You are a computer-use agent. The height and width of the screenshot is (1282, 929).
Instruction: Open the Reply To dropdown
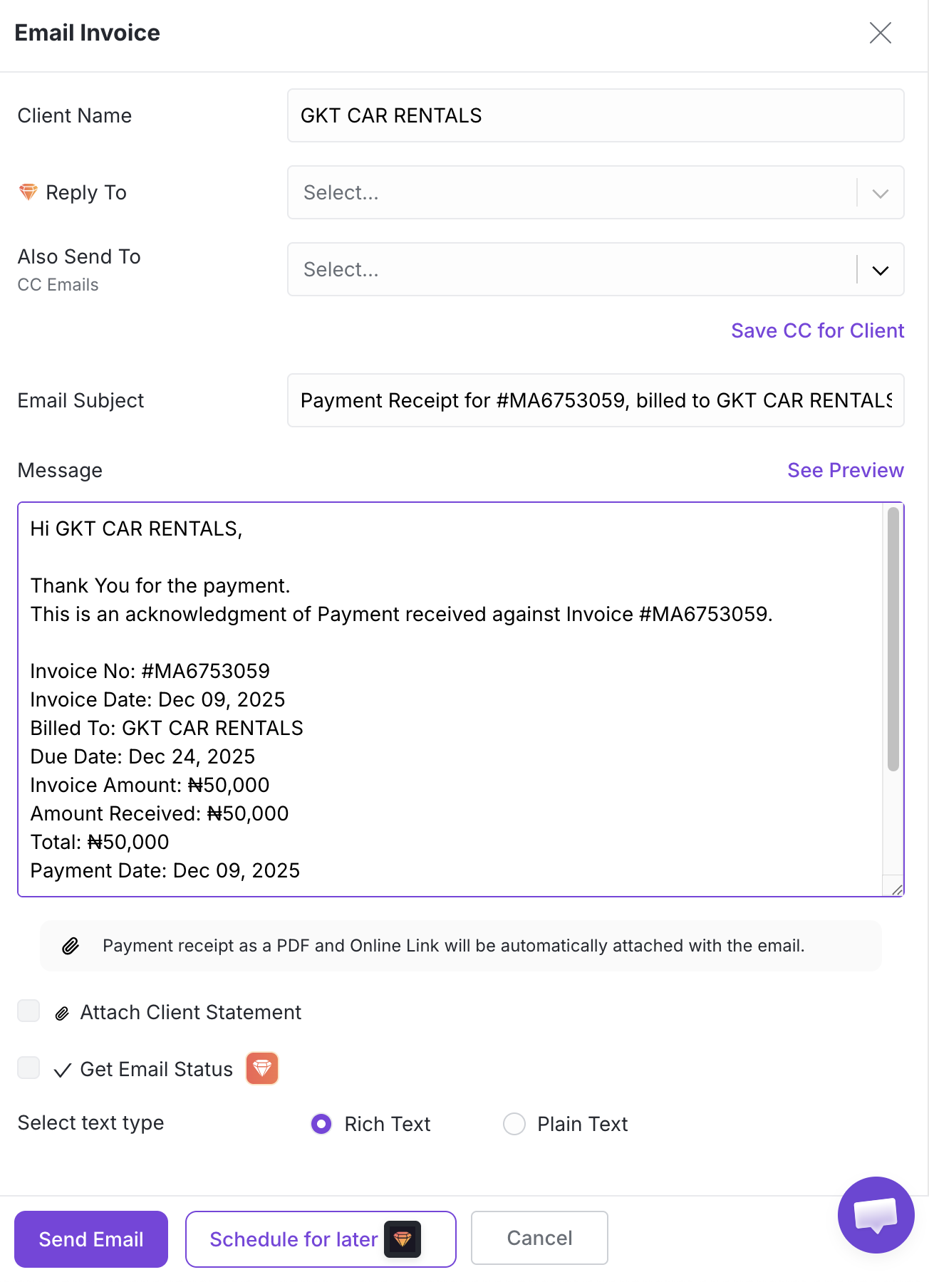pos(596,192)
